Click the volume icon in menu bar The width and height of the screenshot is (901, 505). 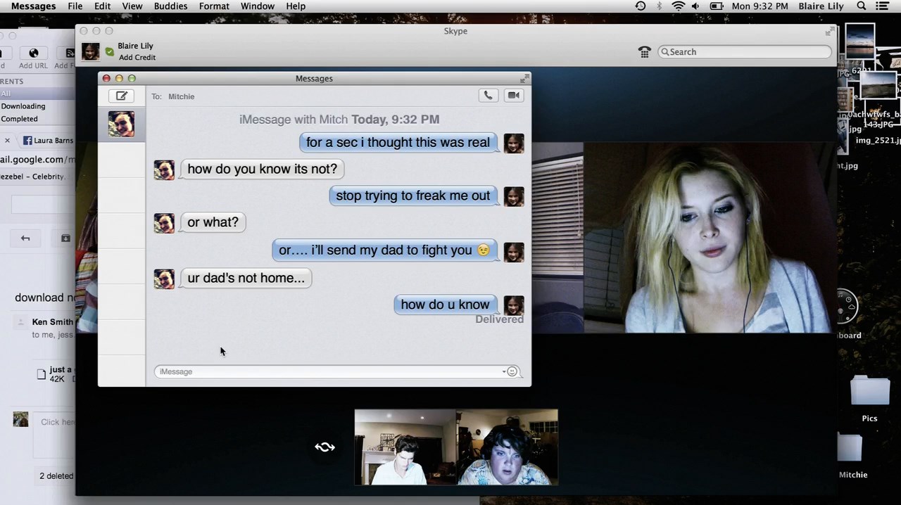(696, 6)
